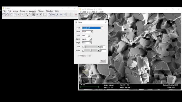Click the 'EHT = 15.00 kV' text
Viewport: 182px width, 102px height.
coord(109,85)
